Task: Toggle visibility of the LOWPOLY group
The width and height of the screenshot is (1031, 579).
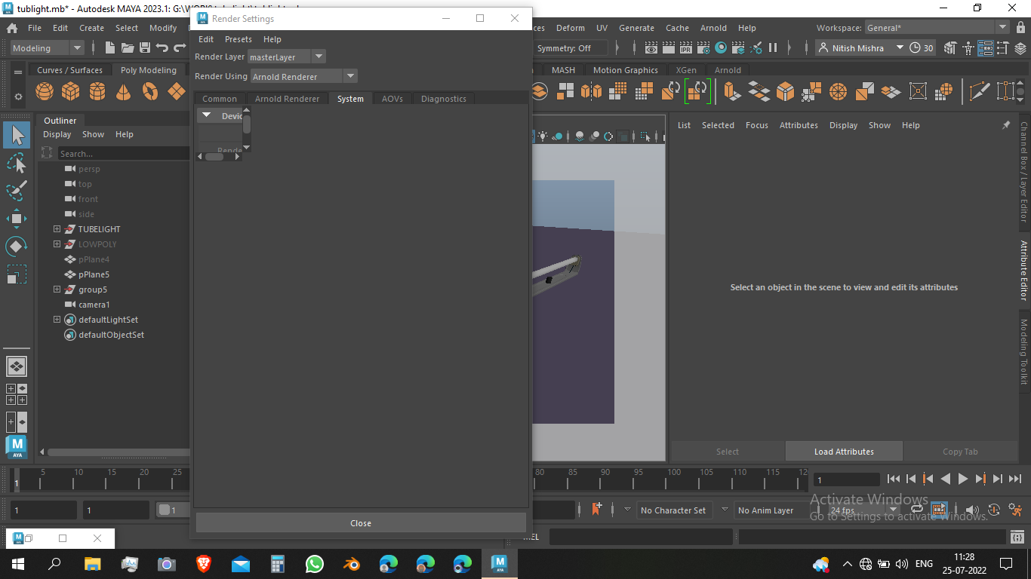Action: 88,244
